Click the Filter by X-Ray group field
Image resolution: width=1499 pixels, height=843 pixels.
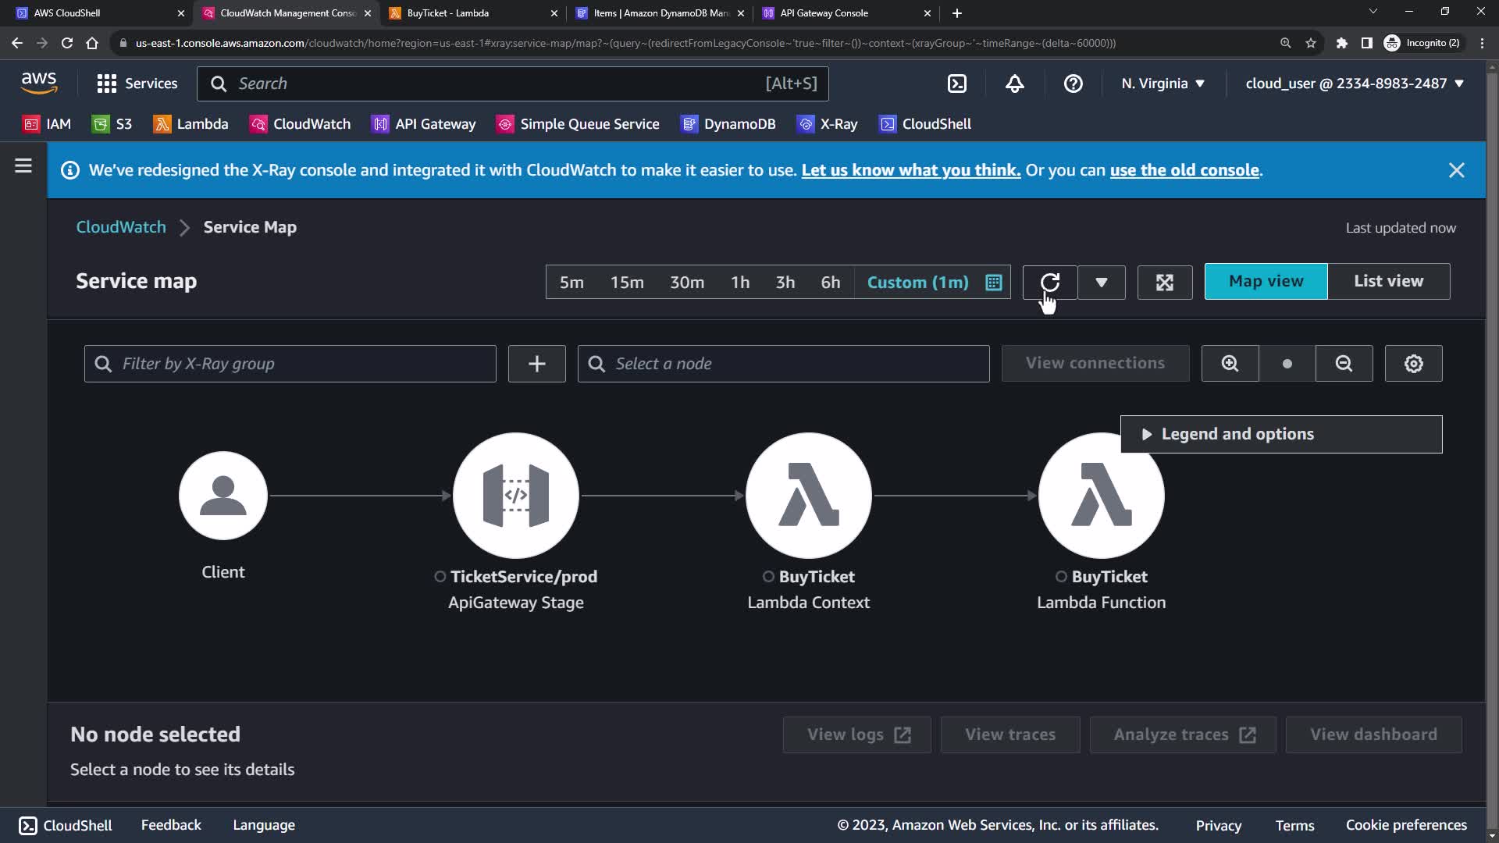point(290,364)
